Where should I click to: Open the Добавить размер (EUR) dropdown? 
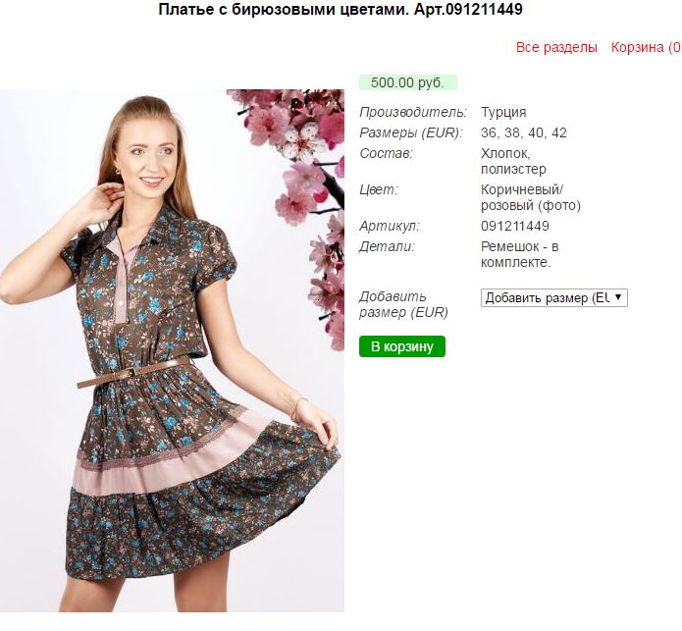(x=554, y=298)
